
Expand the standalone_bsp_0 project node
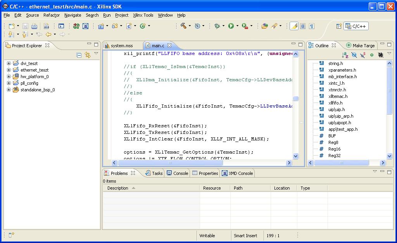tap(9, 89)
